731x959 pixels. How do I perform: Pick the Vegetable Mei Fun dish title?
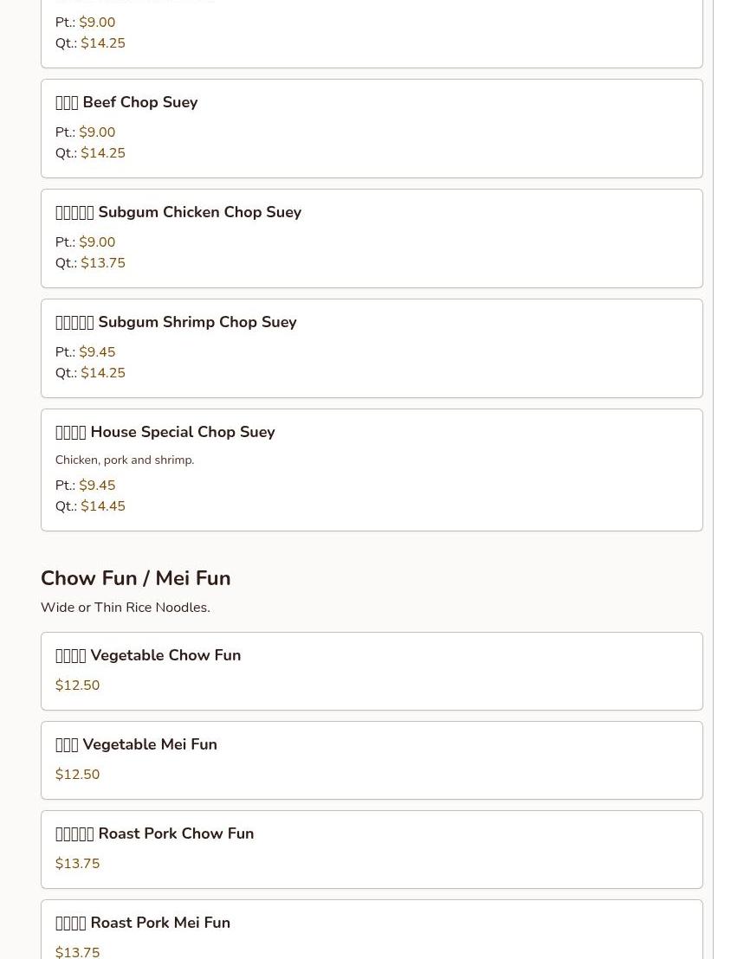(x=136, y=744)
